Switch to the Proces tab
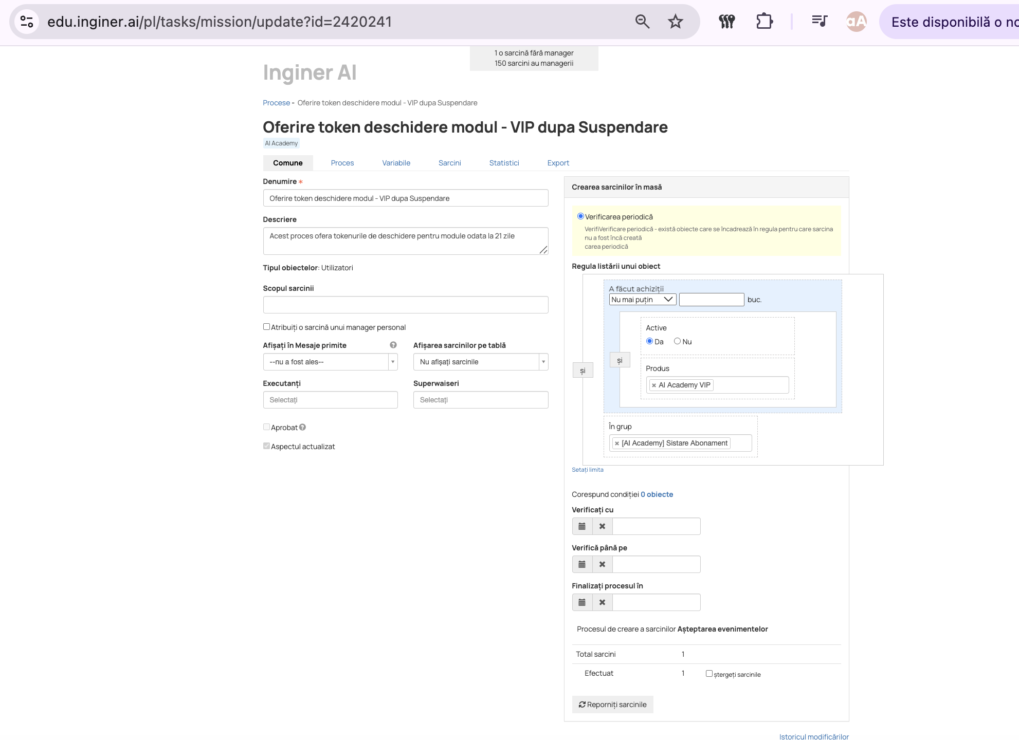The height and width of the screenshot is (740, 1019). [x=342, y=163]
